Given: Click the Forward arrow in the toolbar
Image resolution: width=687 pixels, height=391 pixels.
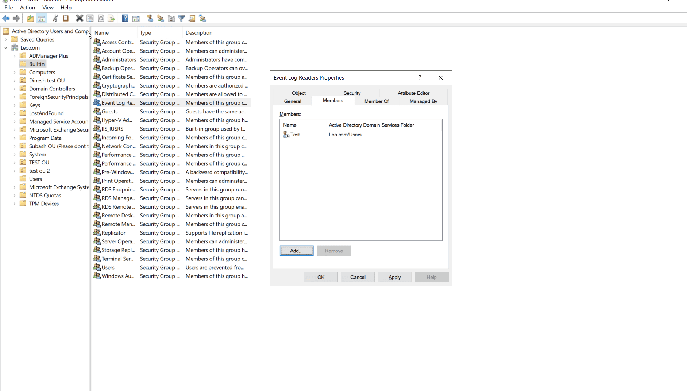Looking at the screenshot, I should point(16,18).
